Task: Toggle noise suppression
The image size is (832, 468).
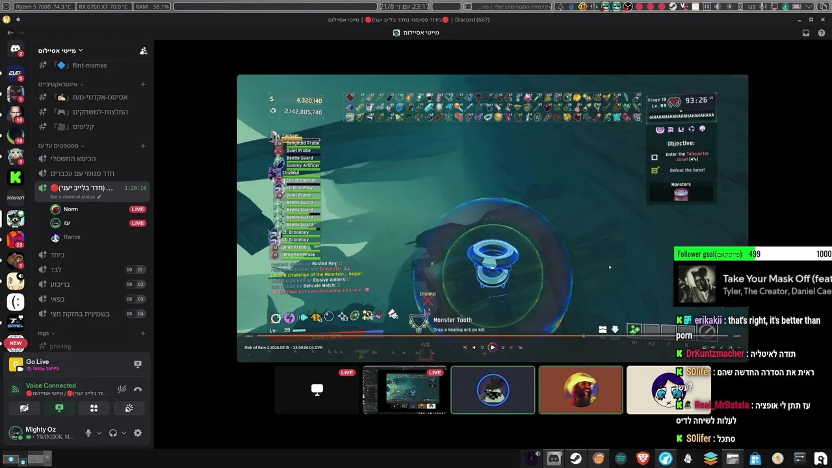Action: [122, 389]
